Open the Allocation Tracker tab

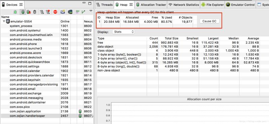151,5
